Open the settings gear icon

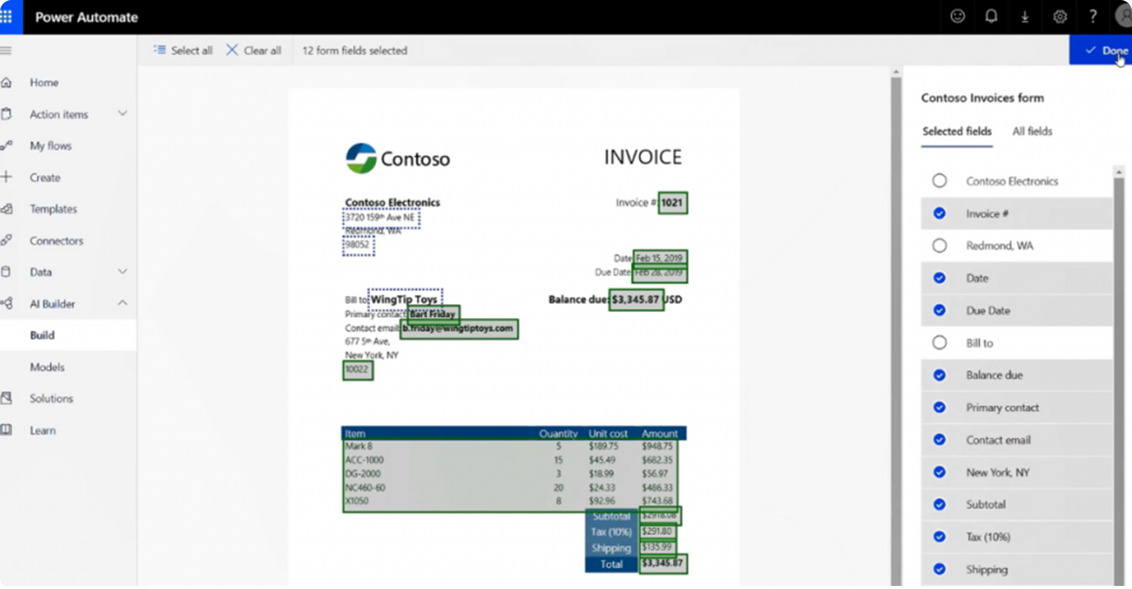1059,17
